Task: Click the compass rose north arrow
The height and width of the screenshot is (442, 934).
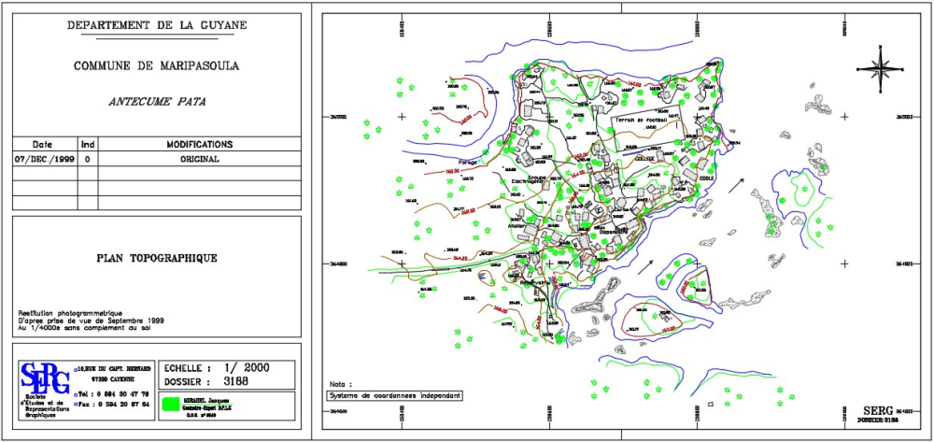Action: (x=880, y=65)
